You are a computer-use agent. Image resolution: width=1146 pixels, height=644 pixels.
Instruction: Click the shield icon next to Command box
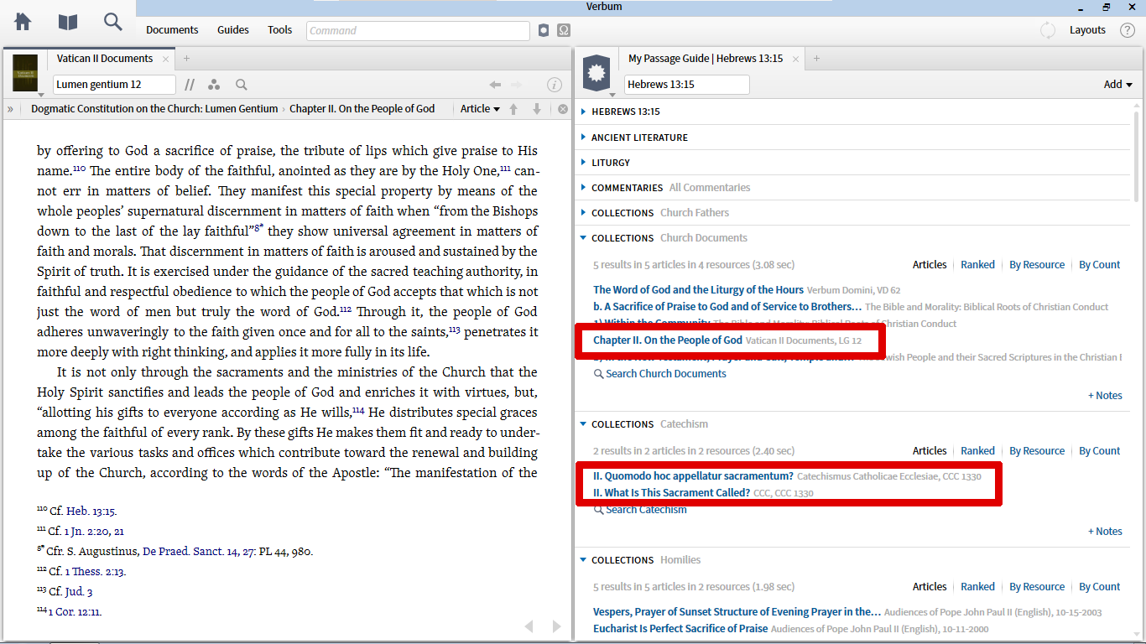544,30
